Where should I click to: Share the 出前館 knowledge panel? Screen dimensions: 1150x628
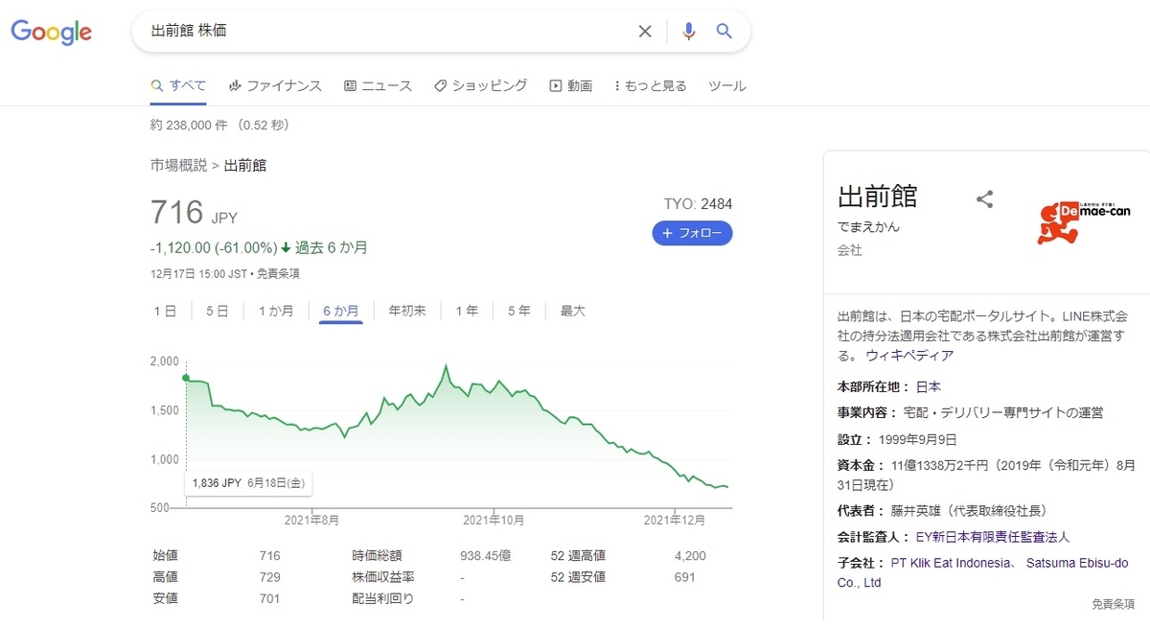click(x=984, y=199)
